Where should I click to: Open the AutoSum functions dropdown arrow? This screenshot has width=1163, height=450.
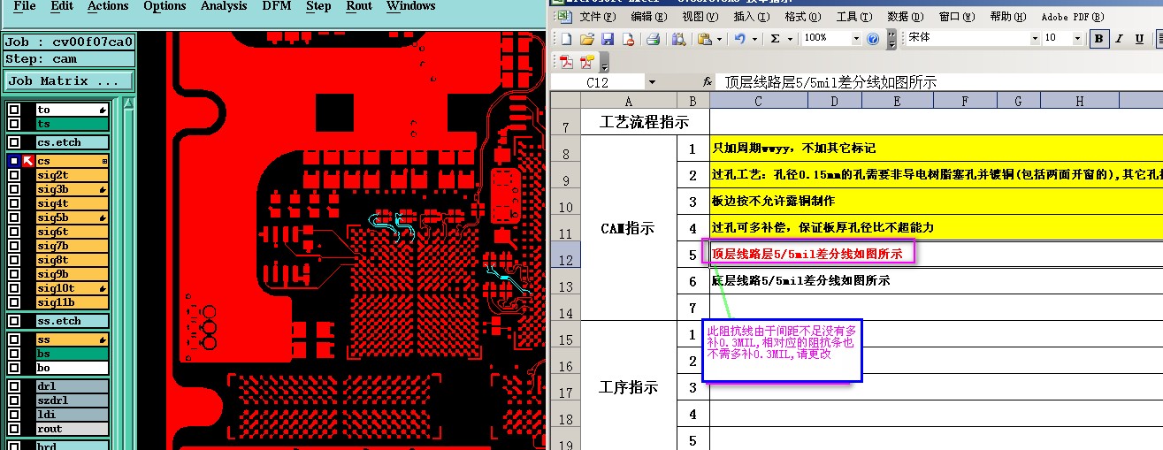coord(789,39)
